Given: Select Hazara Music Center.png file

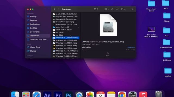Looking at the screenshot, I should (66, 22).
